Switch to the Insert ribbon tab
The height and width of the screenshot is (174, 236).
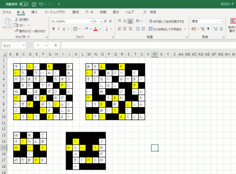(x=34, y=12)
